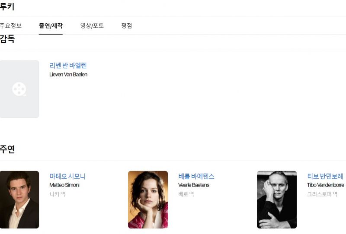
Task: Click the text Matteo Simoni
Action: pyautogui.click(x=64, y=185)
